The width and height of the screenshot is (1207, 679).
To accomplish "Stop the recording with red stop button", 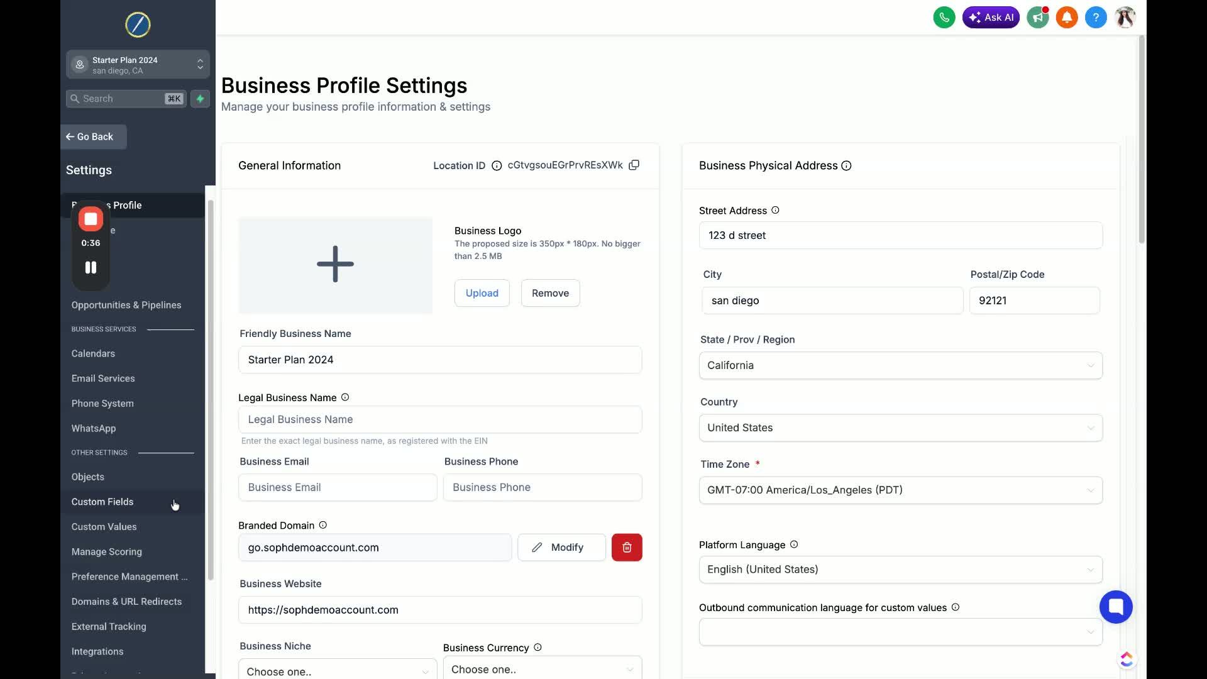I will point(91,219).
